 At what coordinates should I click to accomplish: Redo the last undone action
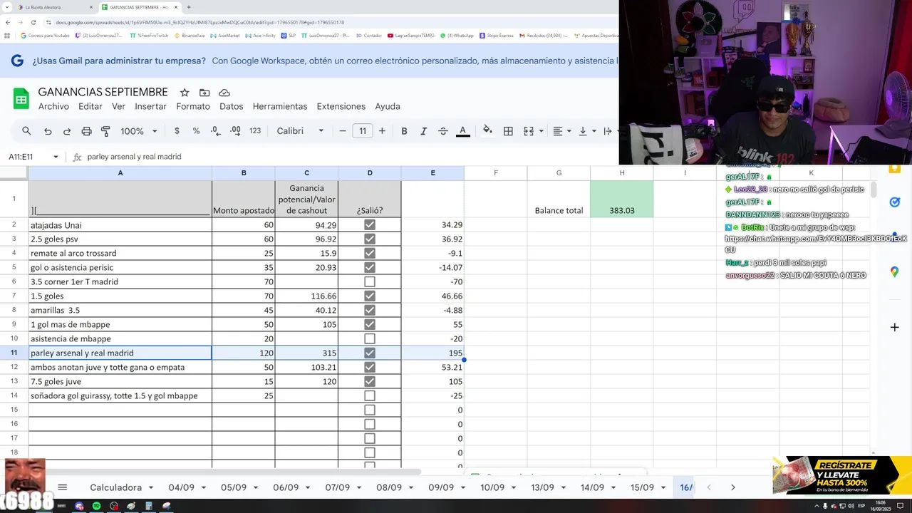[67, 131]
